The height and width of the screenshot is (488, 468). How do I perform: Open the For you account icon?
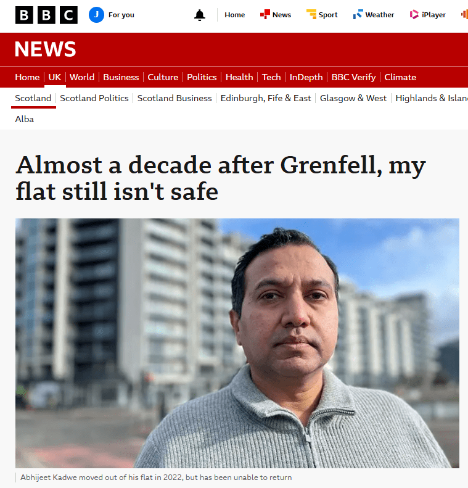(96, 15)
